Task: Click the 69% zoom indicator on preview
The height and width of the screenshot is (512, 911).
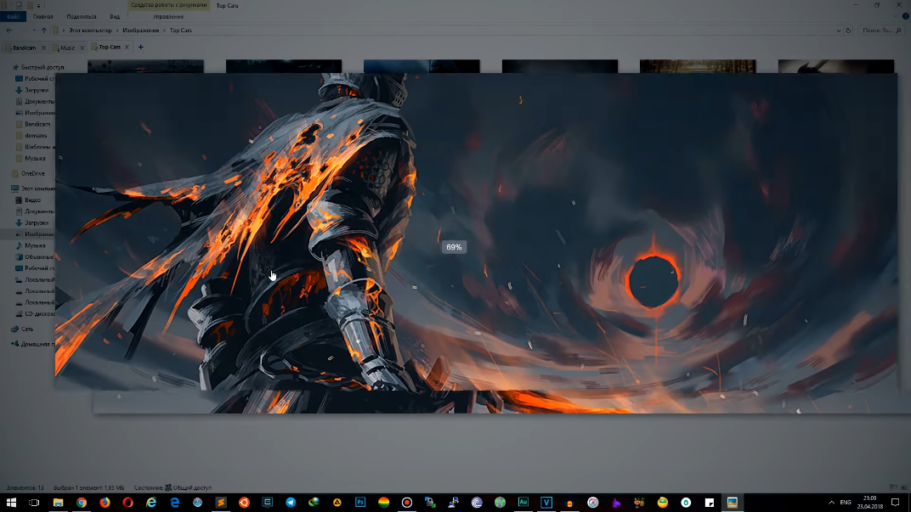Action: (454, 247)
